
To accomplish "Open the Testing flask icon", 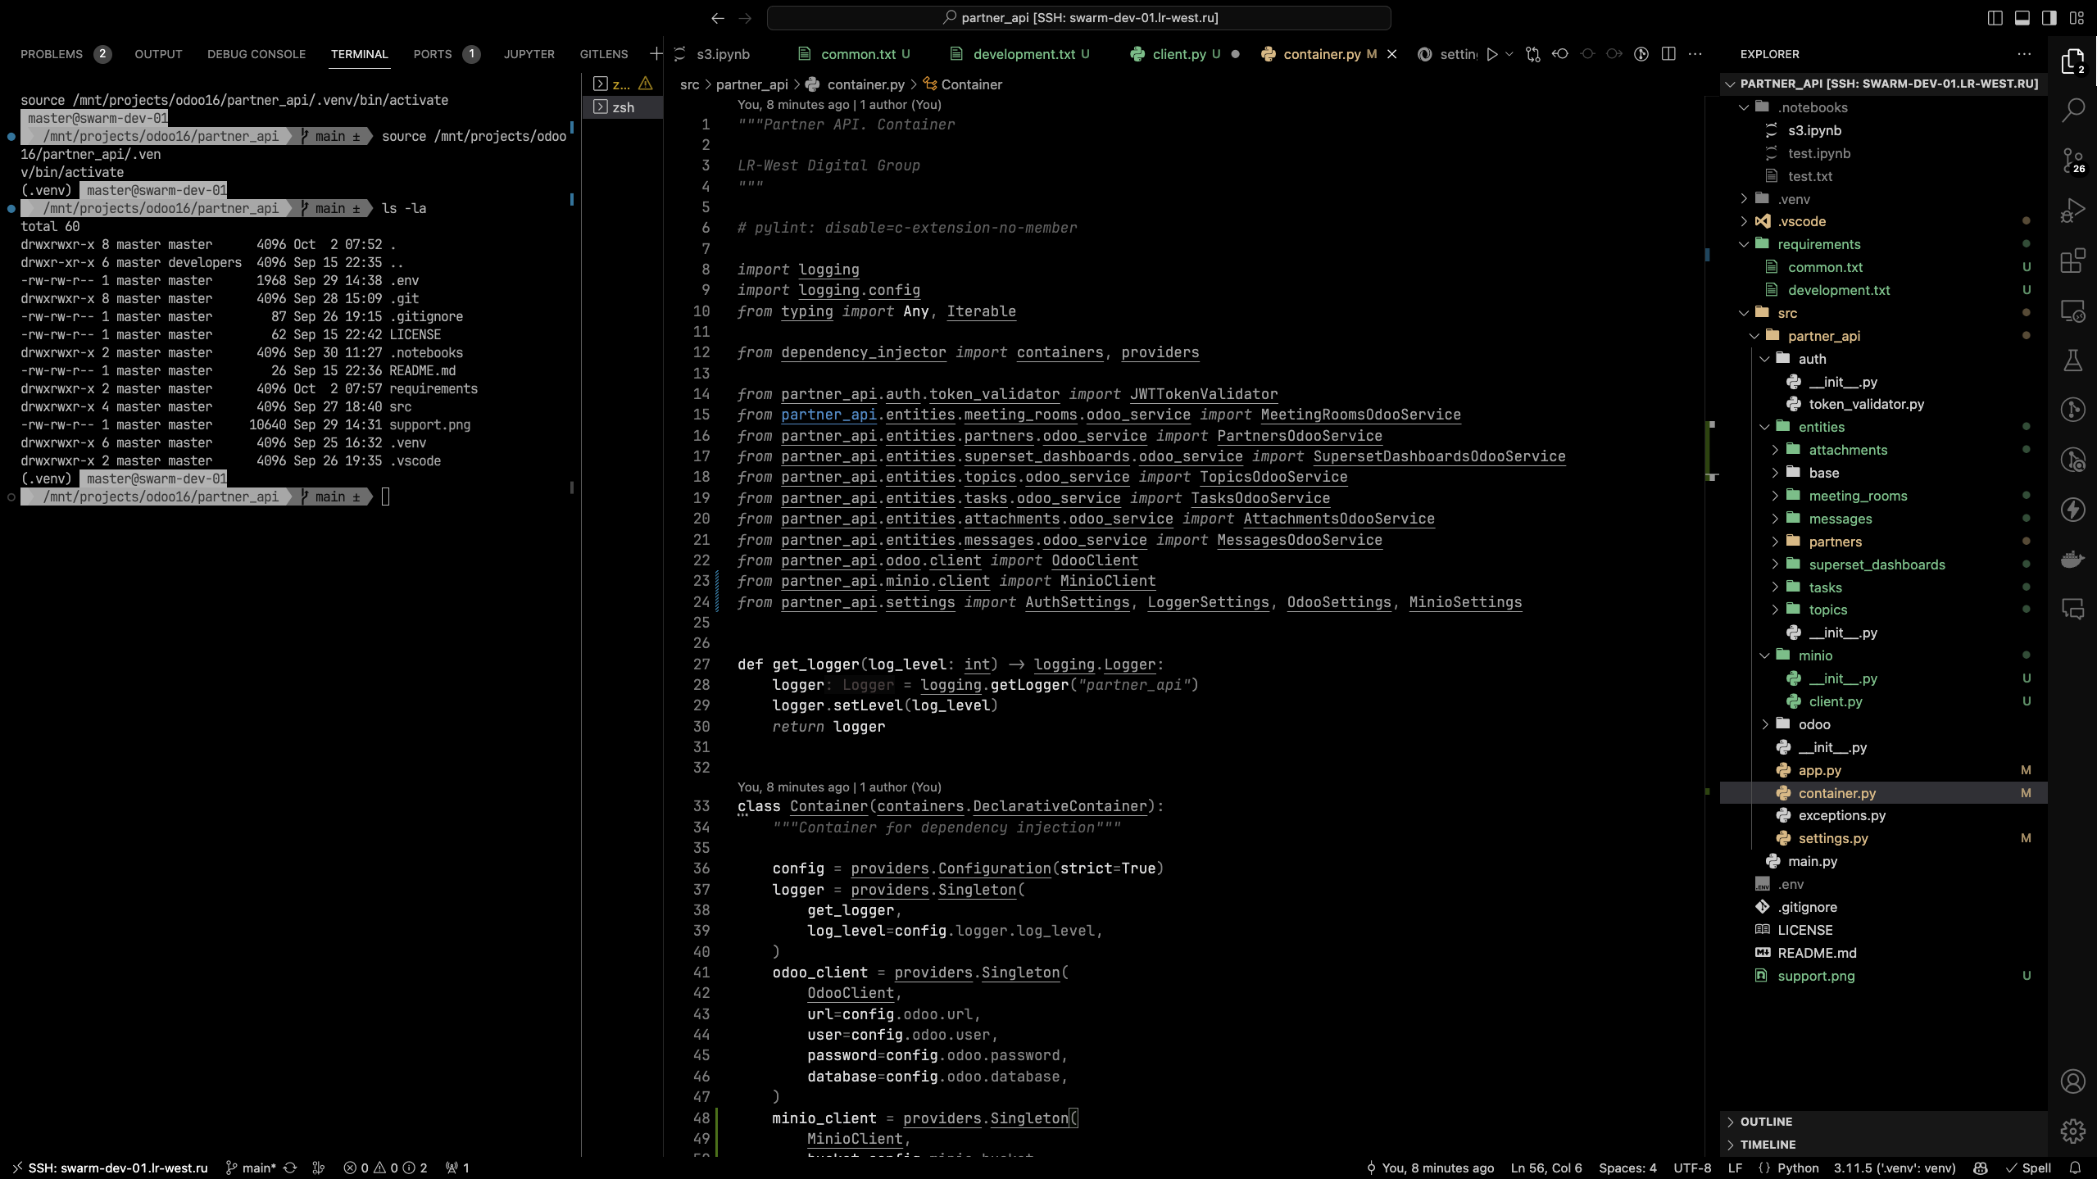I will (2072, 361).
